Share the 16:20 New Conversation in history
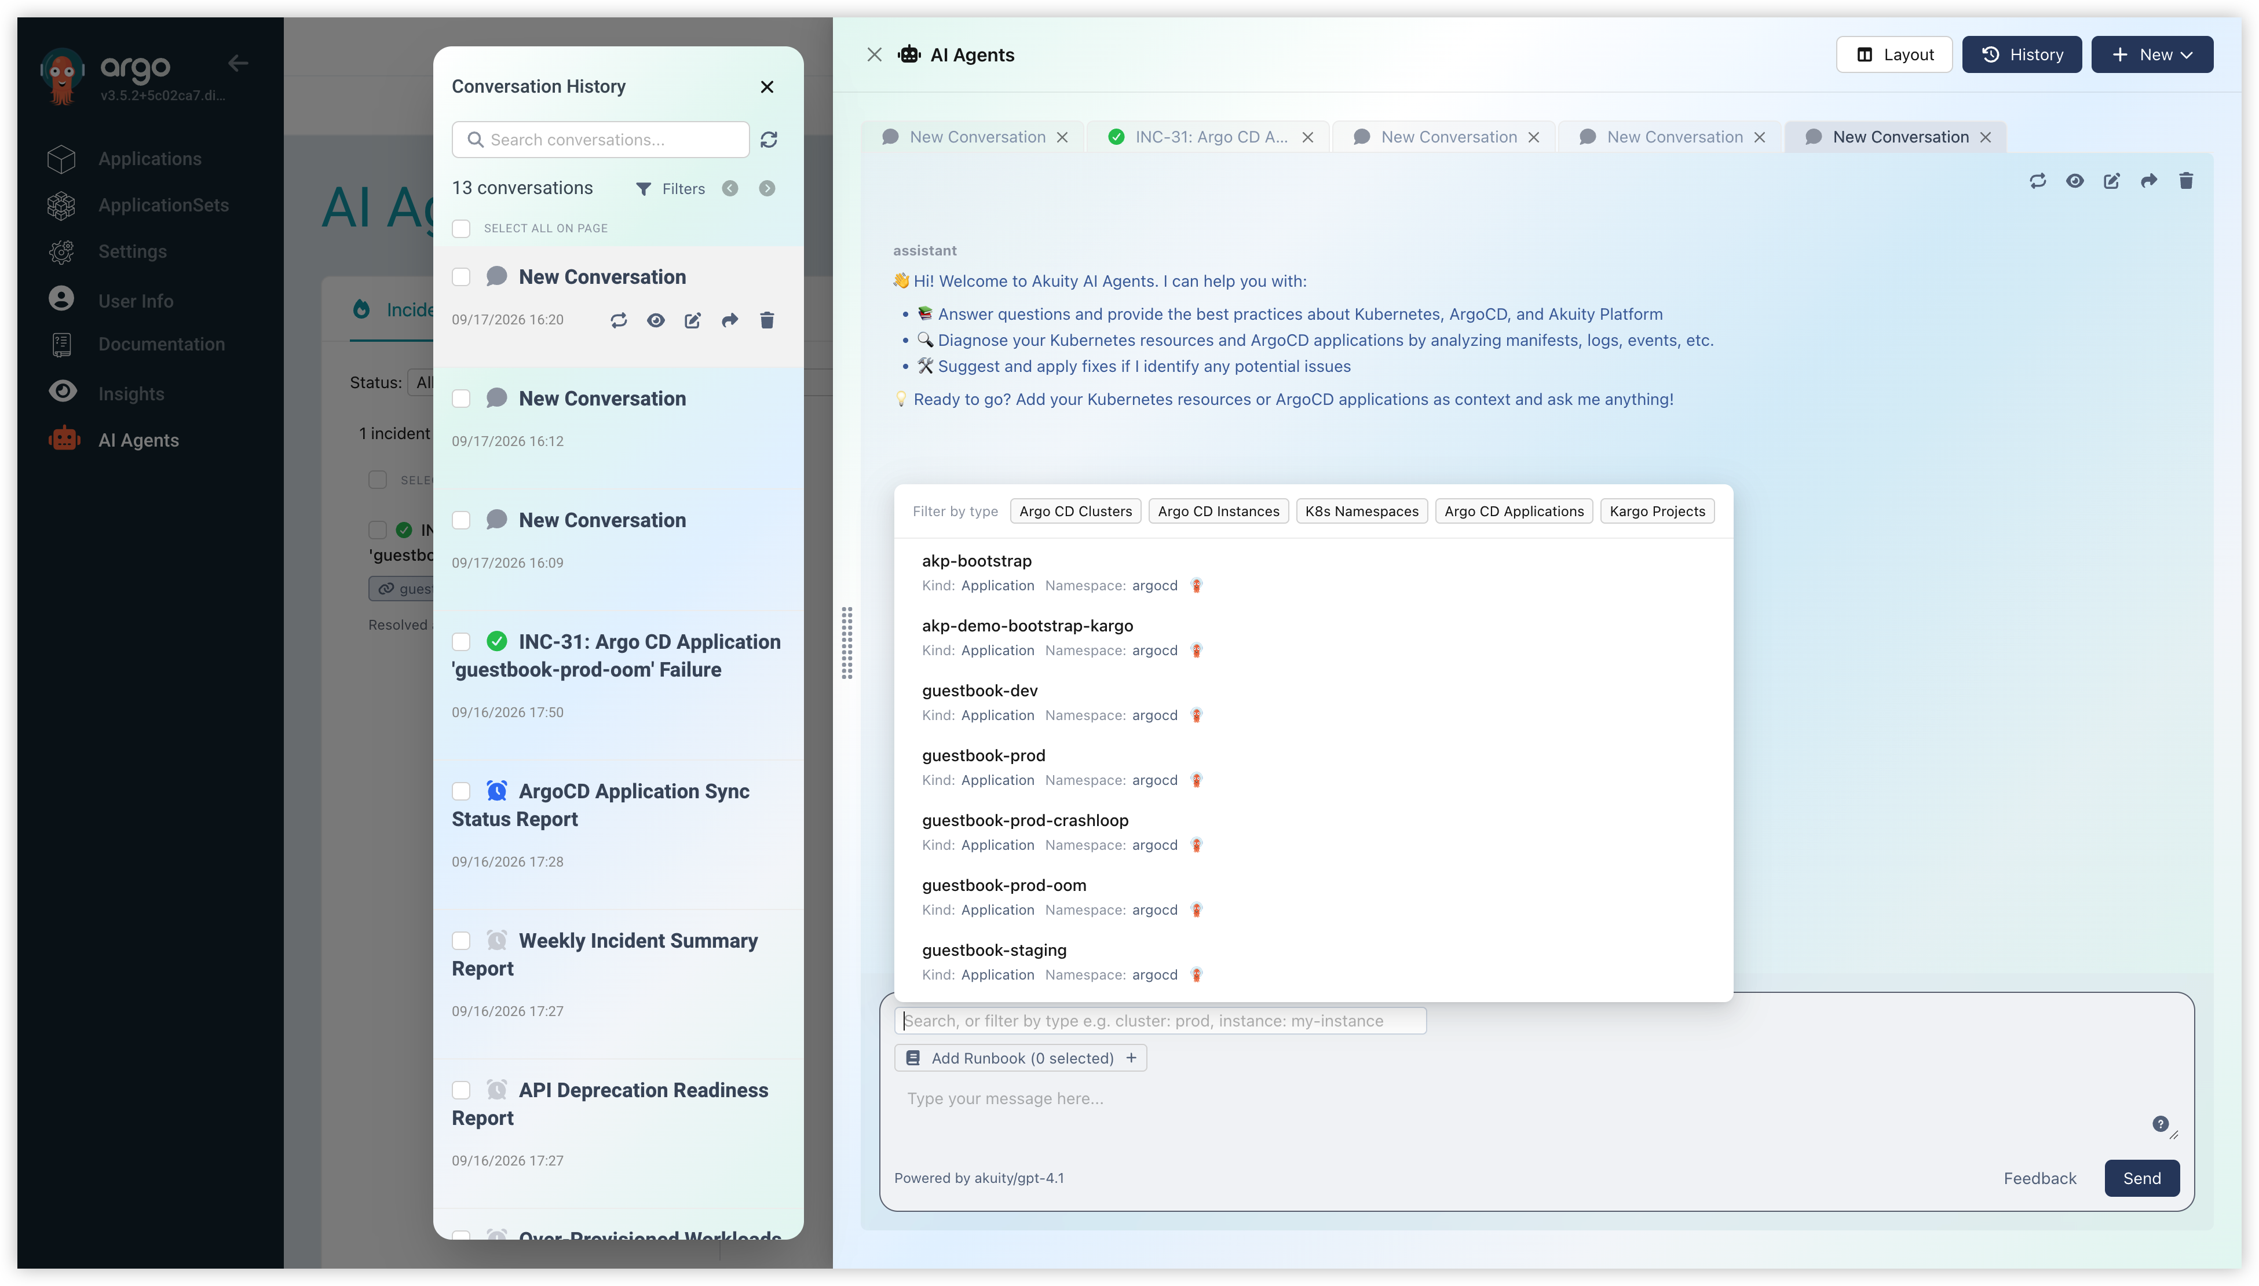This screenshot has width=2259, height=1286. click(x=729, y=320)
